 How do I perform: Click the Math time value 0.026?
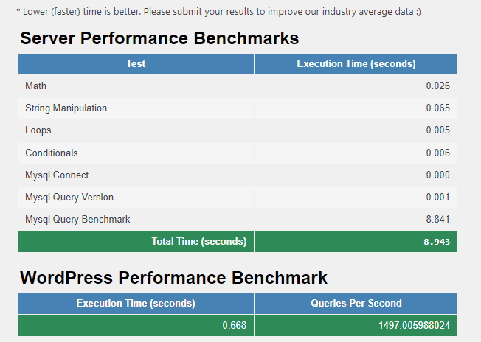(x=437, y=85)
